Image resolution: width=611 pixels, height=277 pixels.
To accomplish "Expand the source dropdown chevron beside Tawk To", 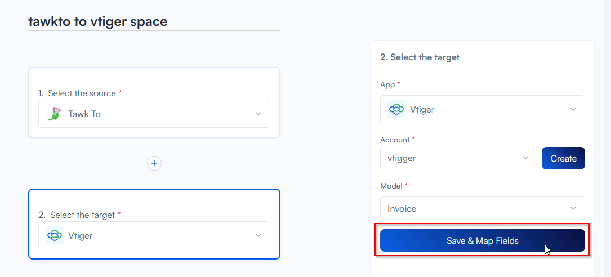I will coord(258,114).
